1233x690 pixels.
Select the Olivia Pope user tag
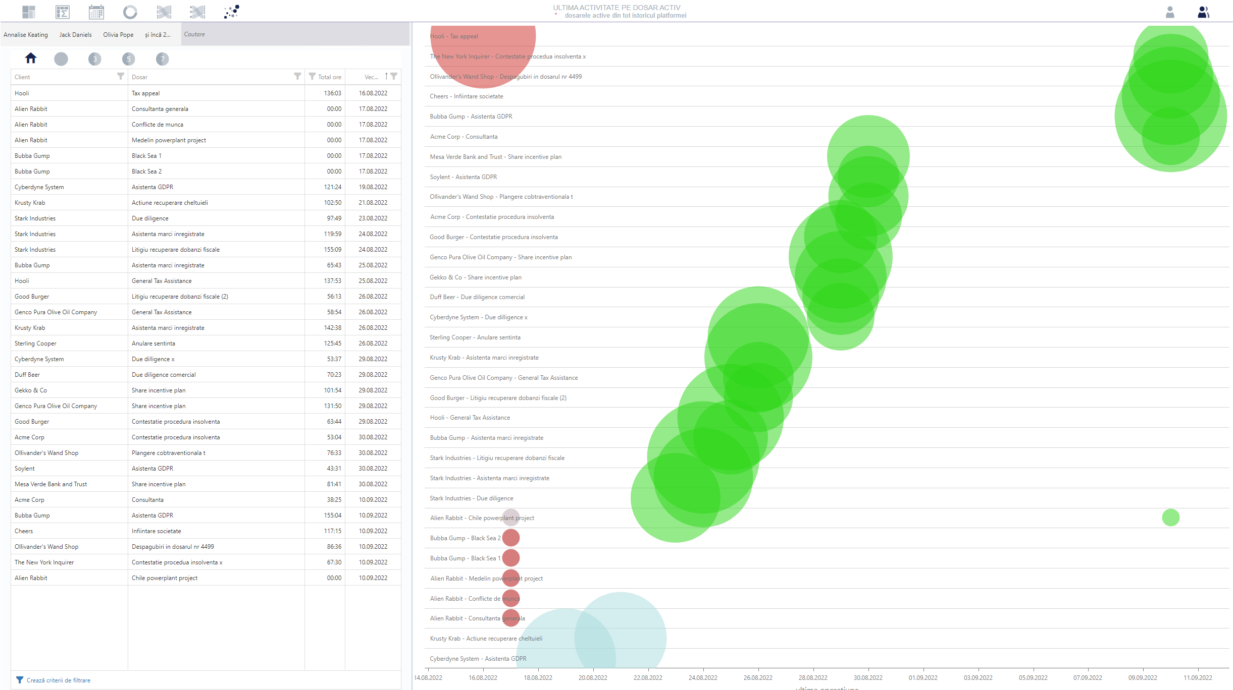click(118, 35)
